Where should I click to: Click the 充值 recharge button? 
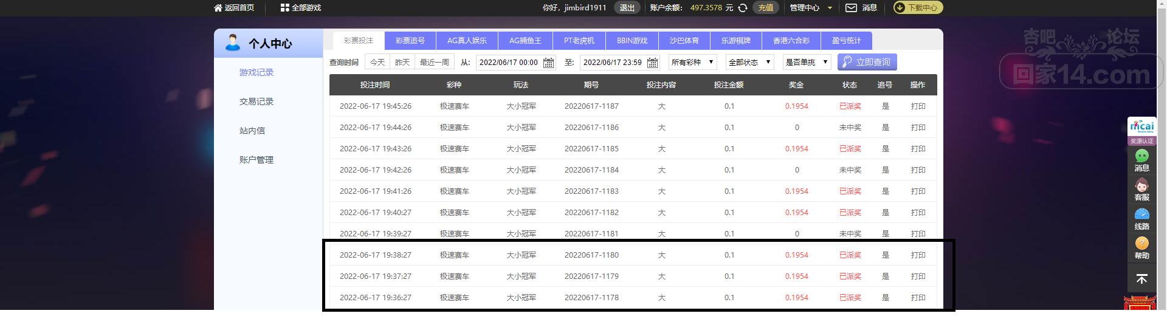pos(766,8)
